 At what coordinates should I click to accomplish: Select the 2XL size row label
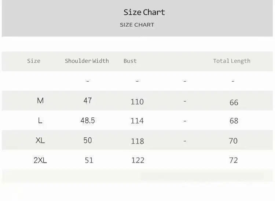pos(40,160)
